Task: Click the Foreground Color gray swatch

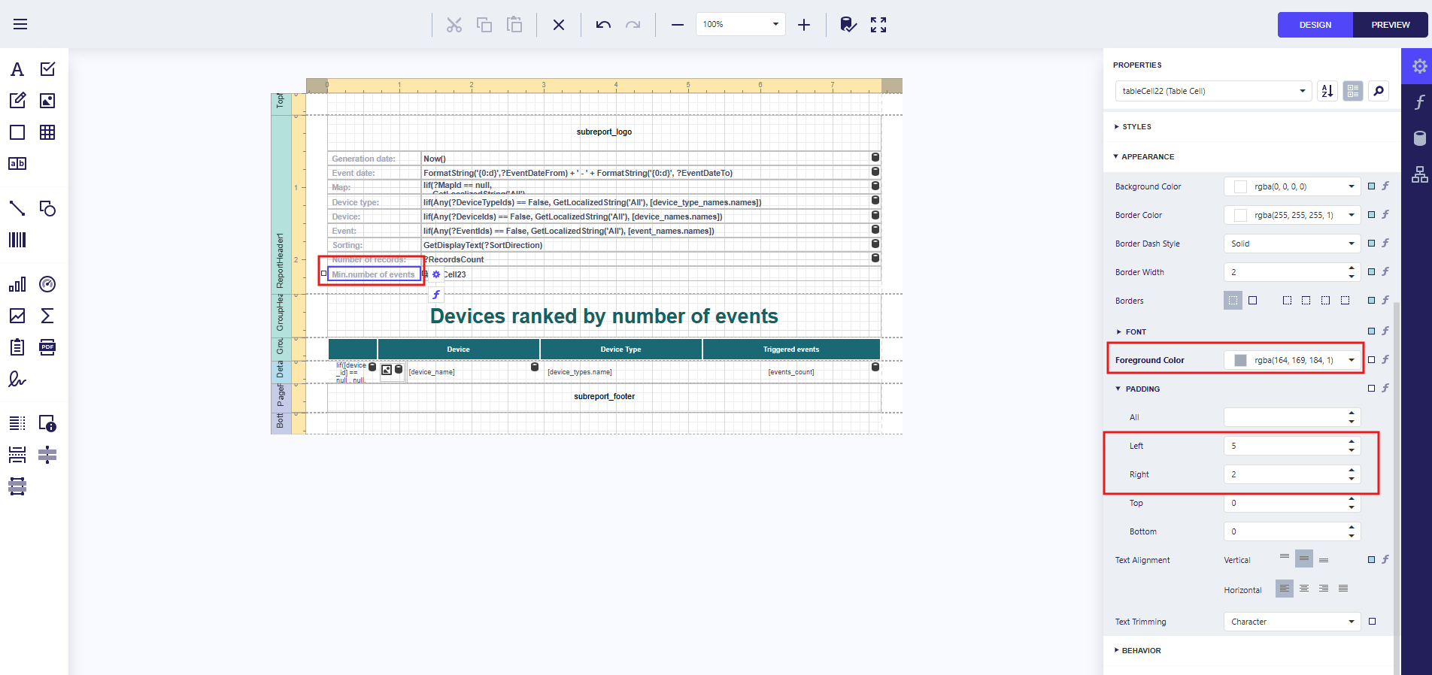Action: pyautogui.click(x=1240, y=360)
